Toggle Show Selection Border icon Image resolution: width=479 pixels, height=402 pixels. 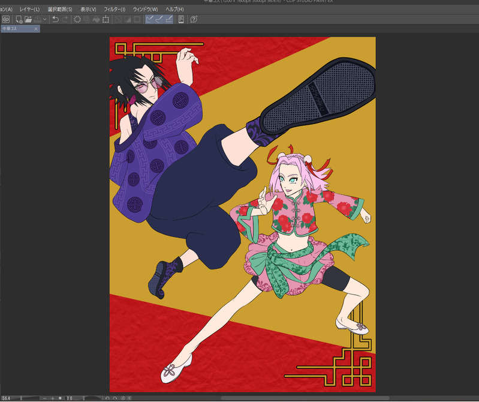pos(137,19)
